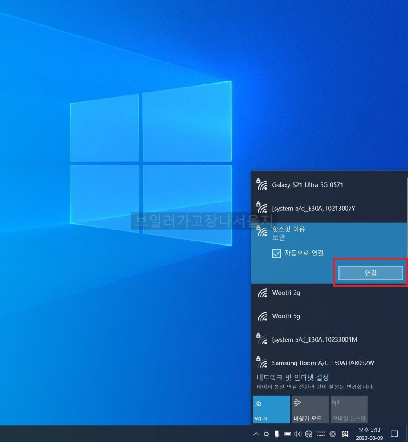This screenshot has height=442, width=408.
Task: Toggle the Wi-Fi quick action tile
Action: tap(271, 409)
